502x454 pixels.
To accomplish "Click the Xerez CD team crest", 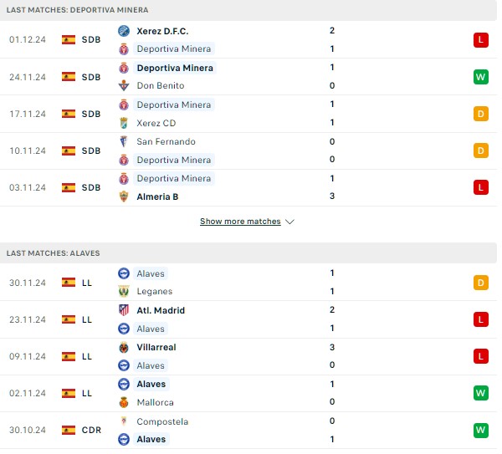I will pyautogui.click(x=124, y=123).
